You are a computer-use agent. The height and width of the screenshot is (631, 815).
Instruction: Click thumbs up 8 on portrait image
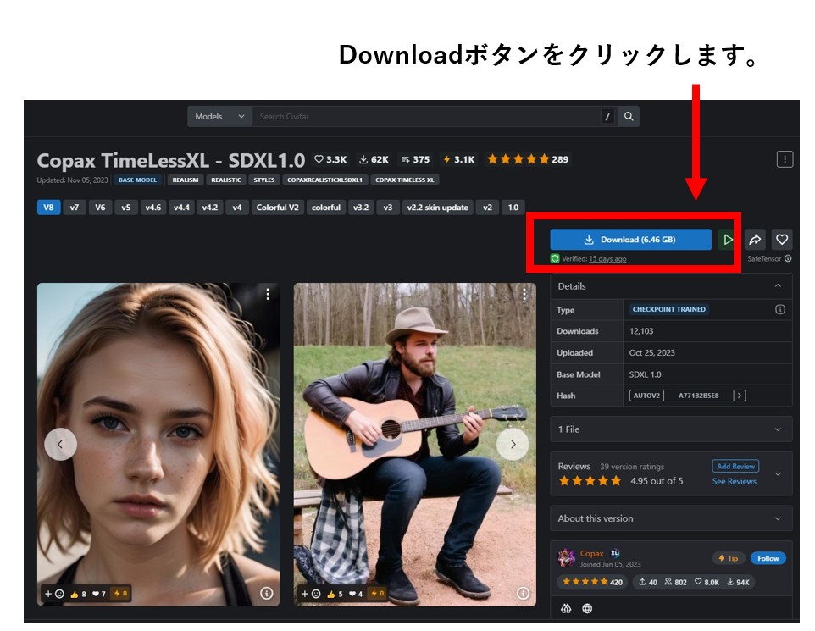click(78, 594)
